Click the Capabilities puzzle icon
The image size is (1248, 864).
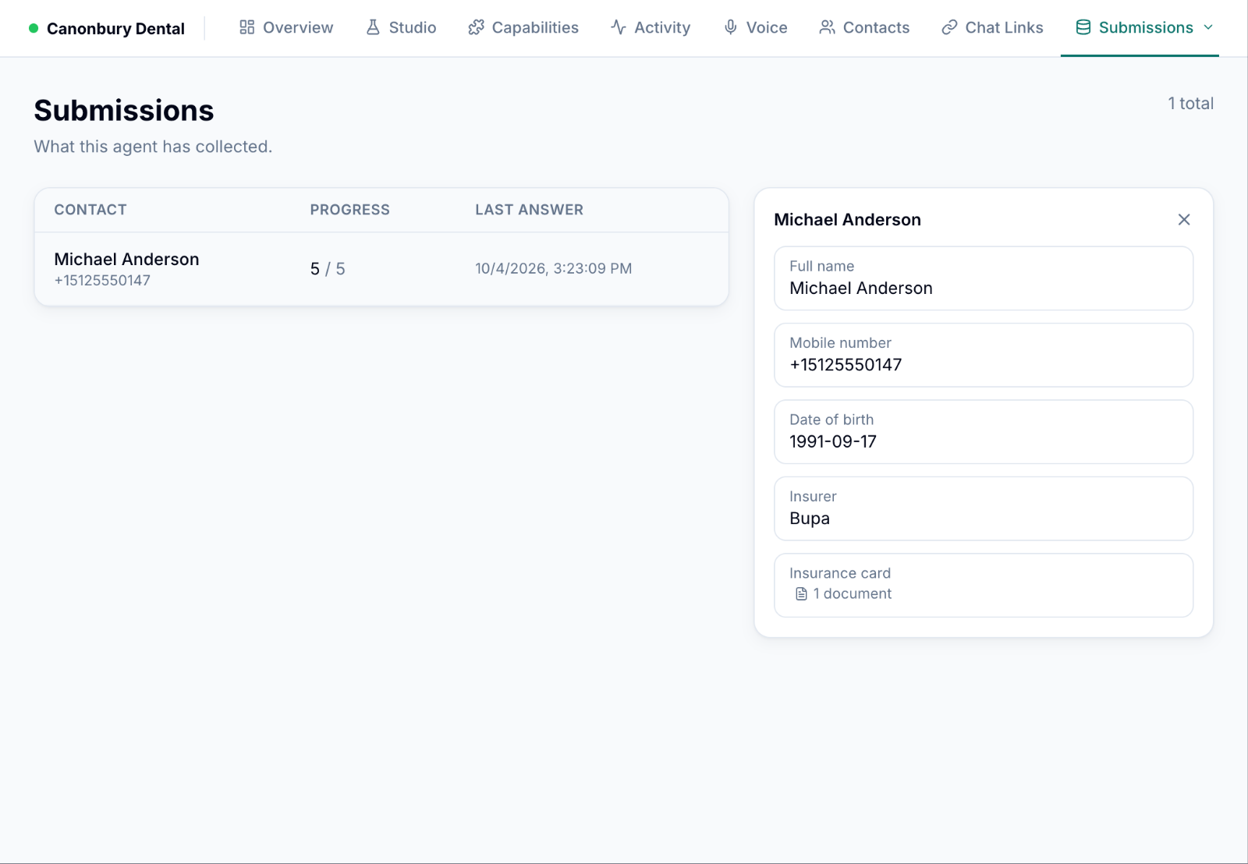(x=476, y=27)
